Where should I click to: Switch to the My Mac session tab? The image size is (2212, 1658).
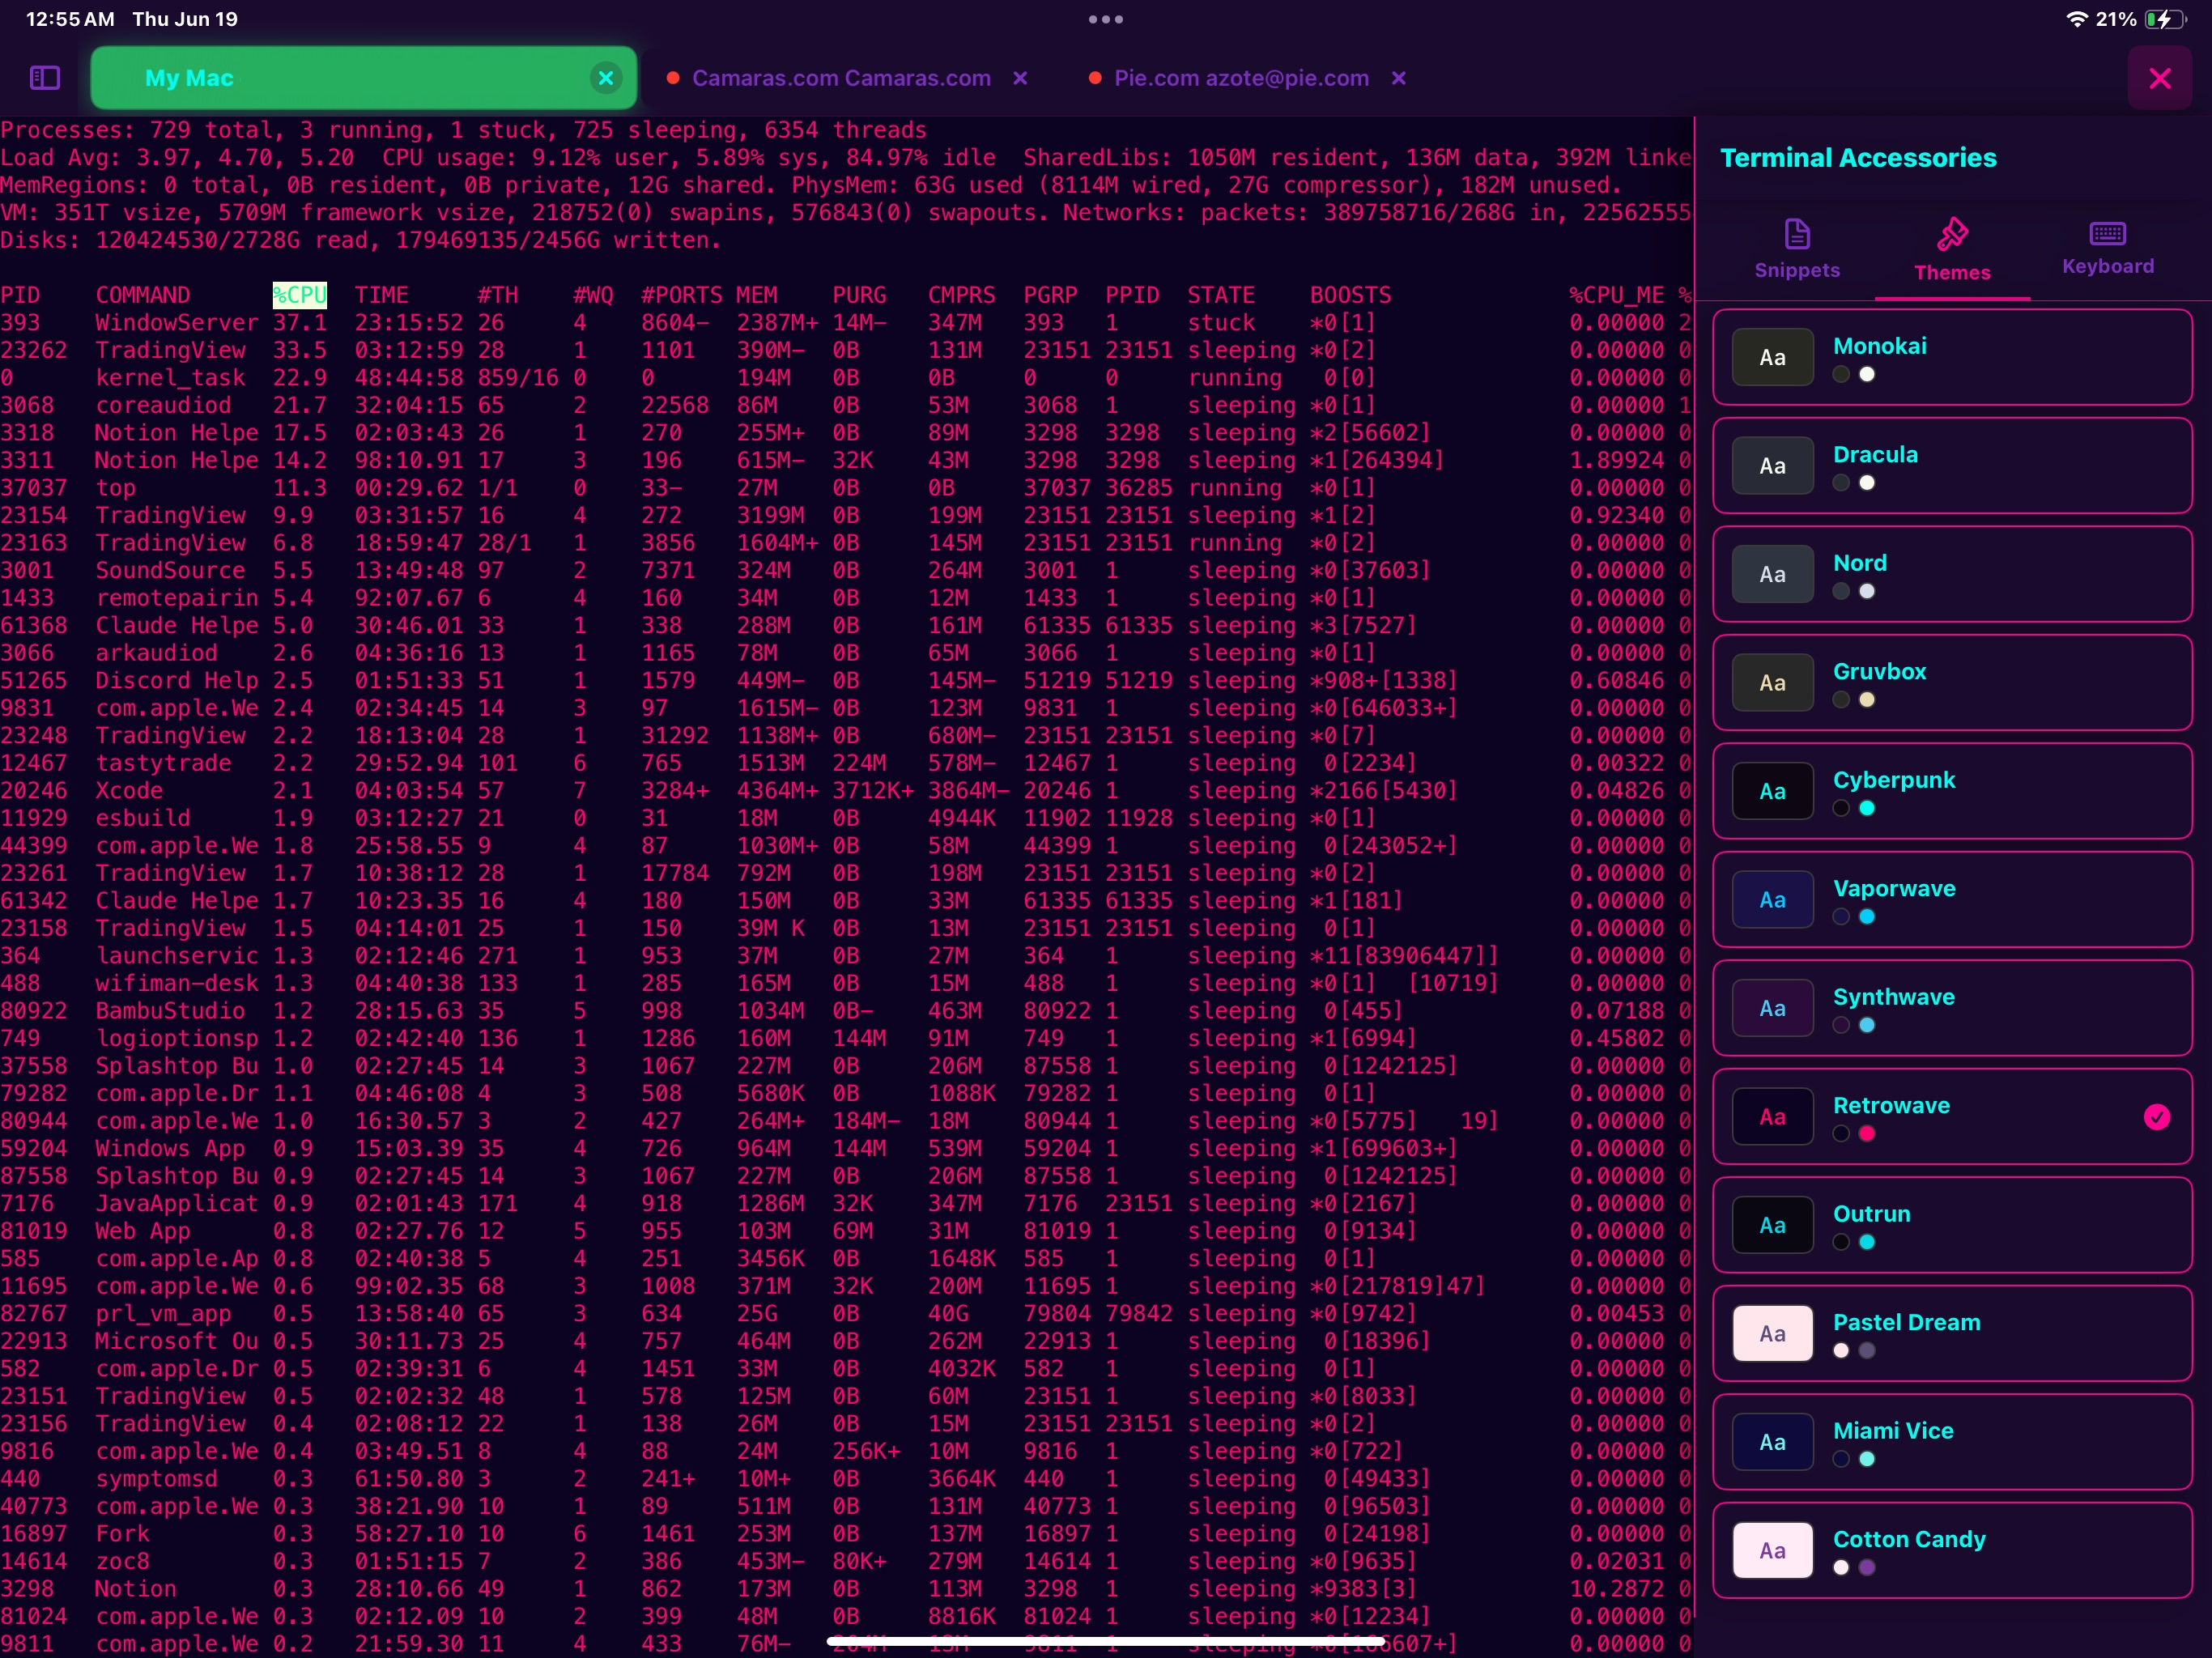pos(364,78)
